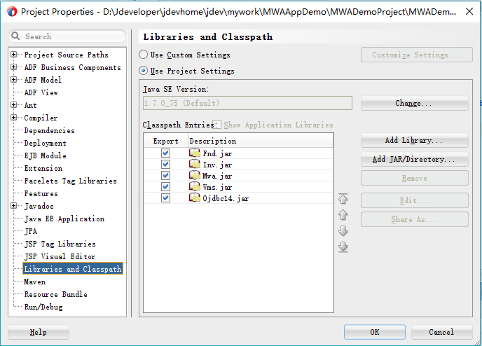Open Run/Debug settings page
The height and width of the screenshot is (346, 482).
43,307
